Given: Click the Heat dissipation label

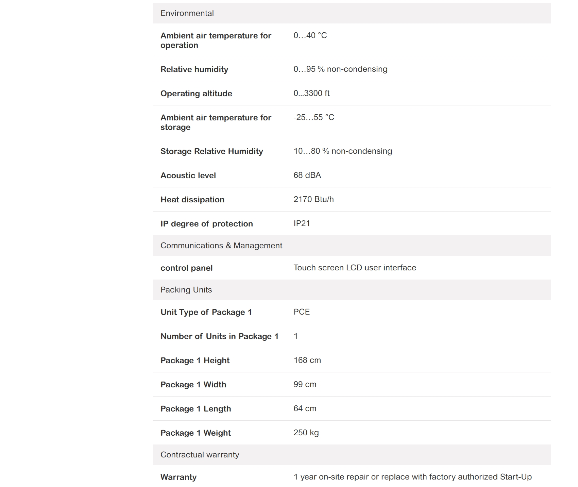Looking at the screenshot, I should coord(192,200).
